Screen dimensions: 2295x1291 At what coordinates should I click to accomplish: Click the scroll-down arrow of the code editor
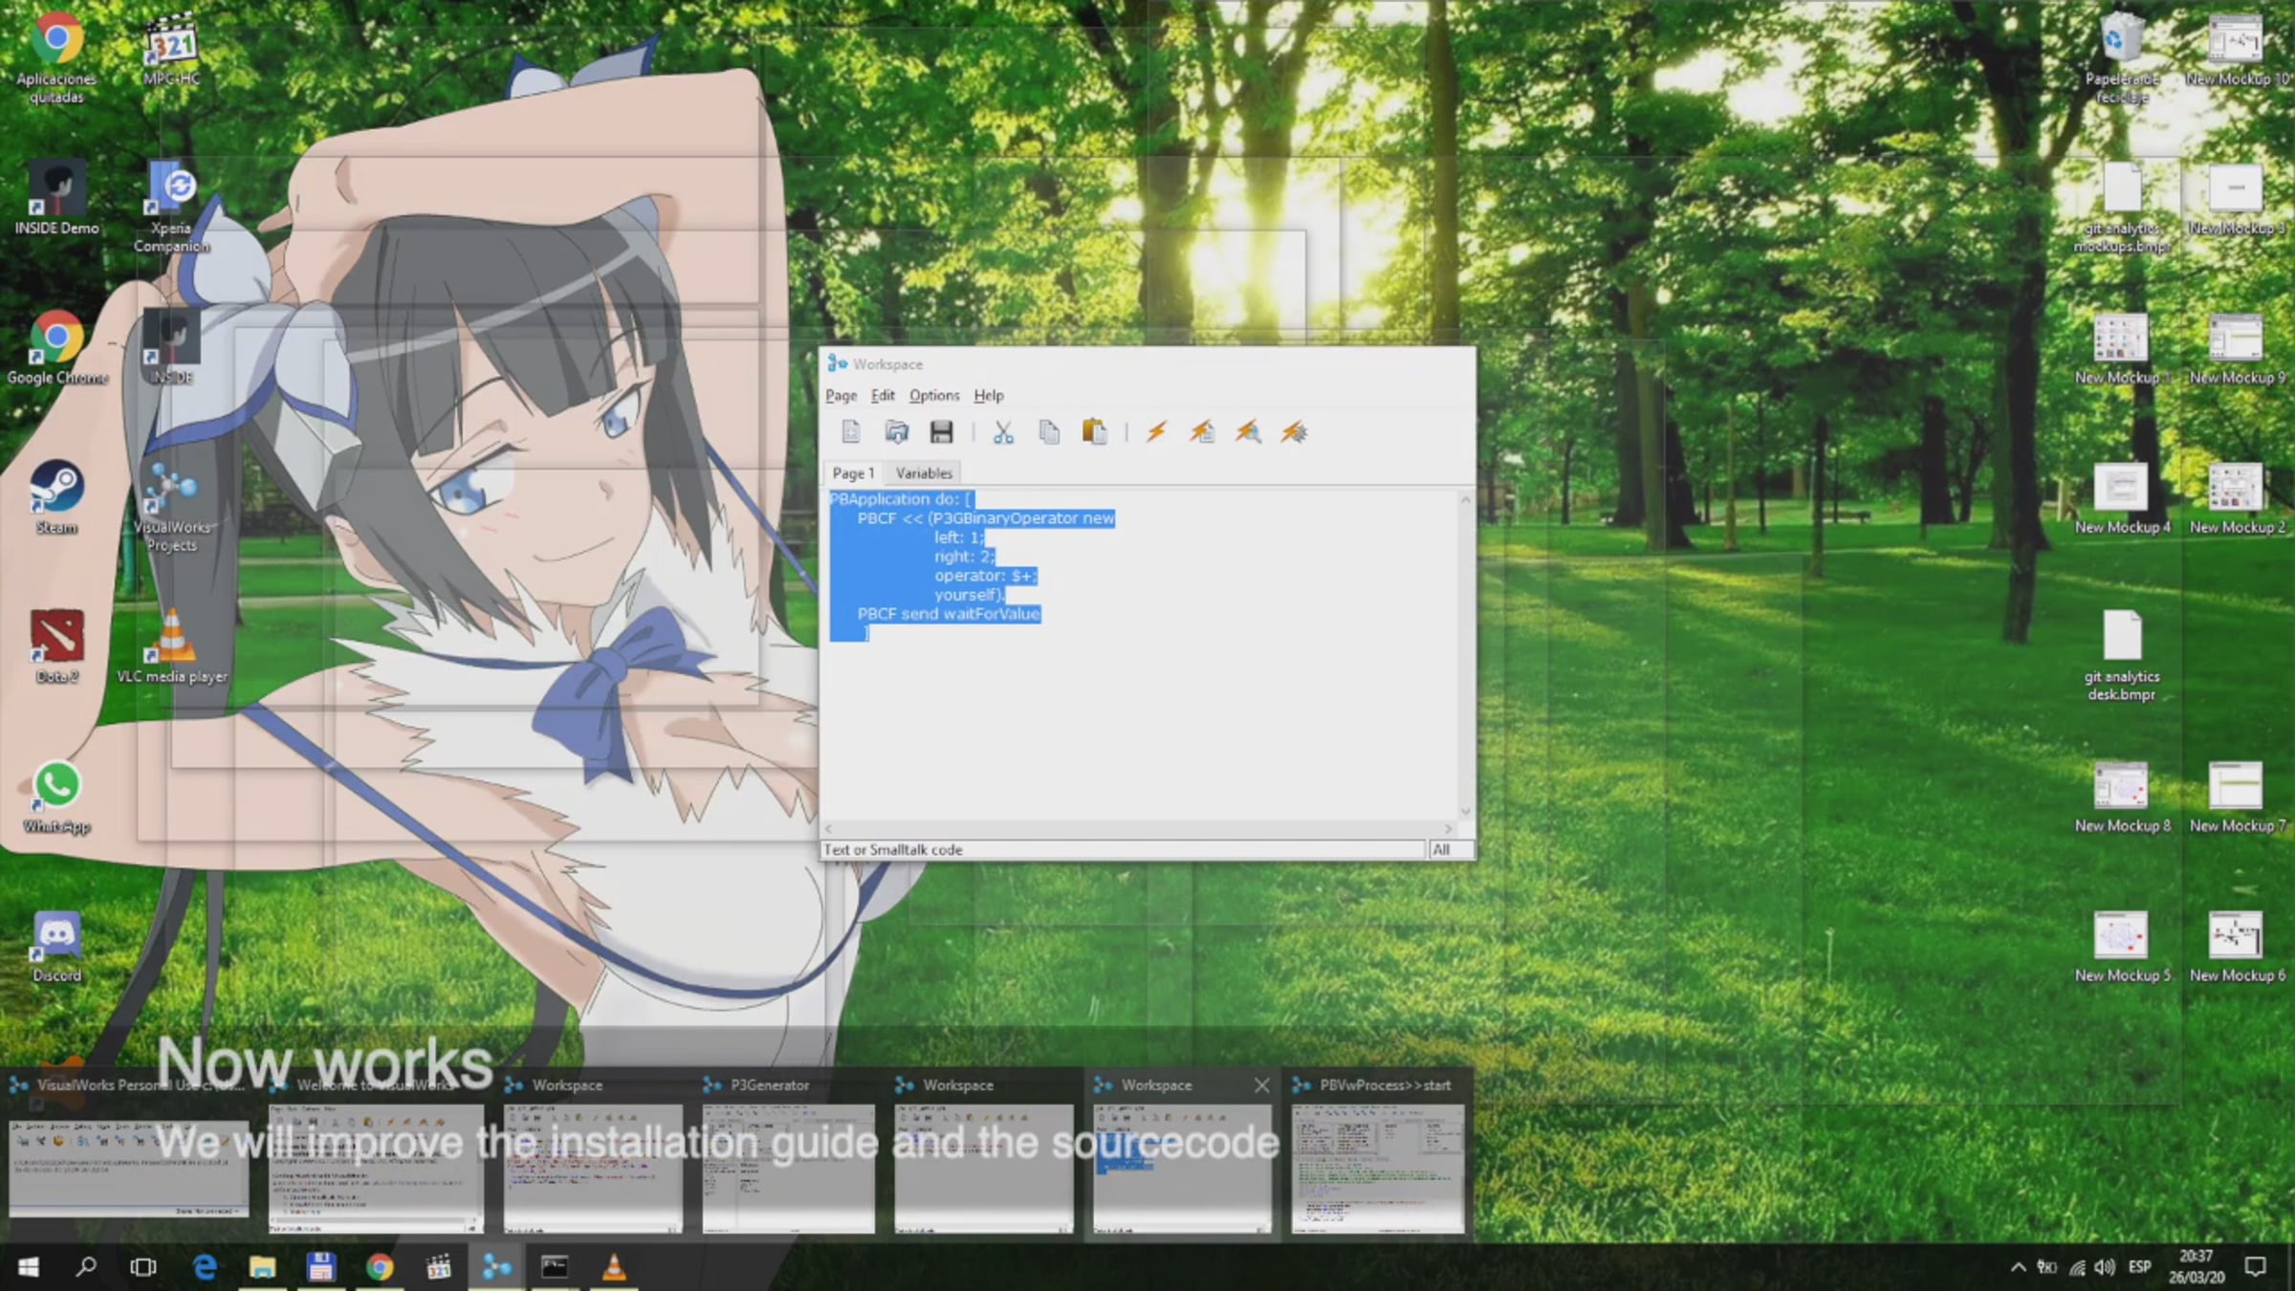pyautogui.click(x=1465, y=812)
